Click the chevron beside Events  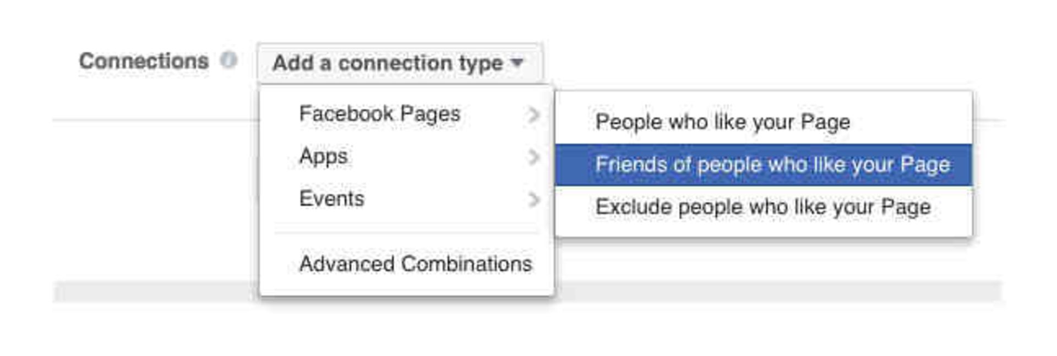pos(533,199)
